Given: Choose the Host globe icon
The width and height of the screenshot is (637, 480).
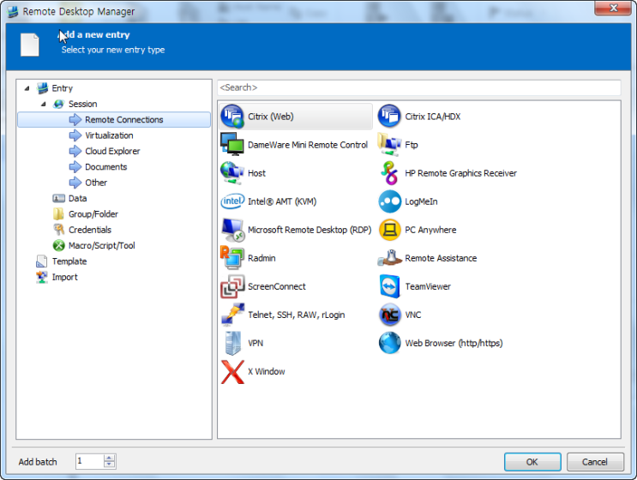Looking at the screenshot, I should (x=232, y=173).
